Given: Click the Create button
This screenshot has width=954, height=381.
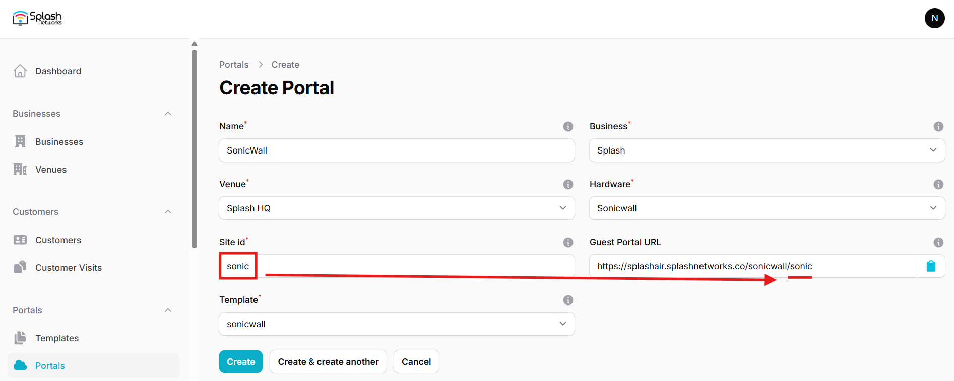Looking at the screenshot, I should point(241,362).
